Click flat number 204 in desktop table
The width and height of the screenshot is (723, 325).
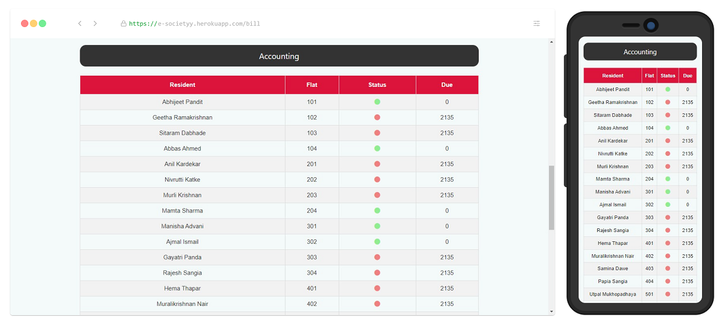[312, 211]
